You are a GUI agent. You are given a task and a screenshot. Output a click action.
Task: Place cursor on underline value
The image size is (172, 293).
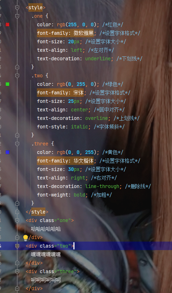pos(98,59)
